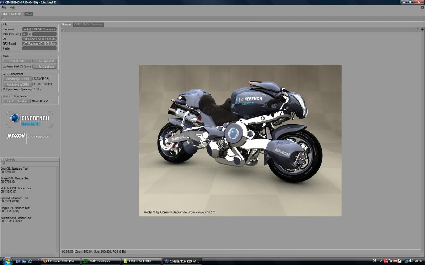425x265 pixels.
Task: Click the '5583 CB-GFX' score value
Action: (x=40, y=101)
